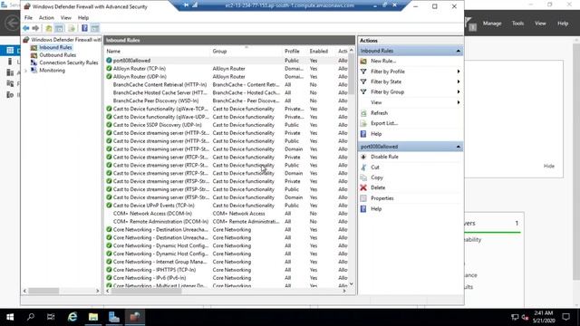Select Windows Defender Firewall root node

tap(66, 40)
